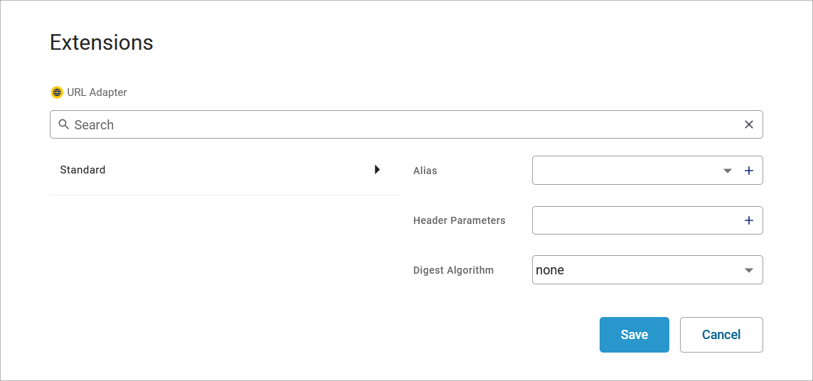Screen dimensions: 813x381
Task: Click inside the Alias input field
Action: pos(626,171)
